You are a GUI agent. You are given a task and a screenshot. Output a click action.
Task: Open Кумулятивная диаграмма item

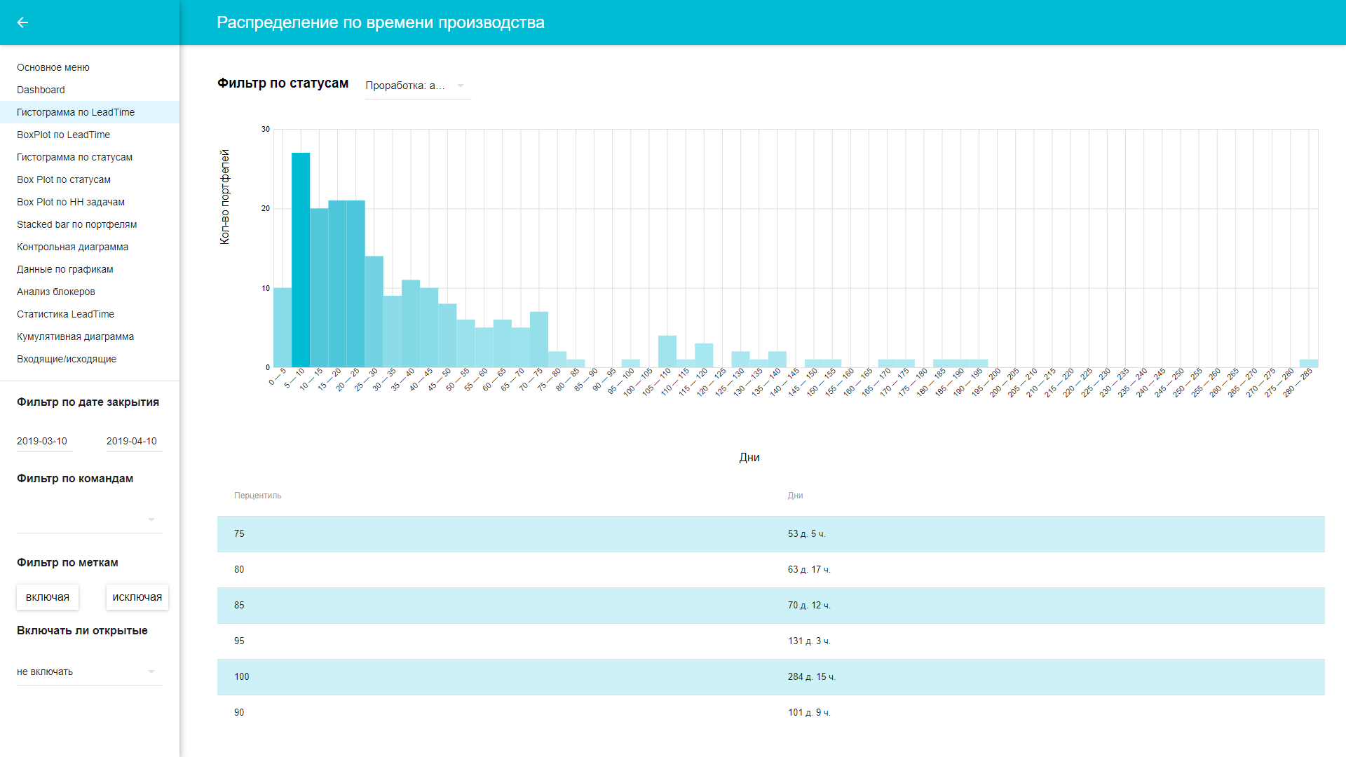pos(75,336)
